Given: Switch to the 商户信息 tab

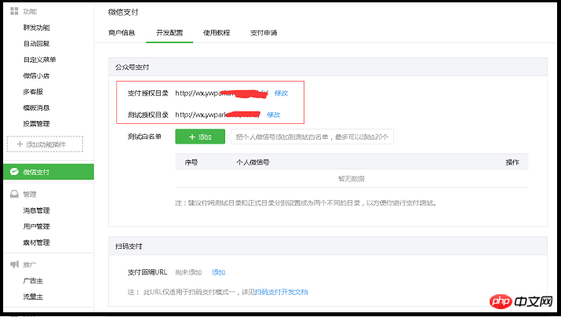Looking at the screenshot, I should click(x=122, y=33).
